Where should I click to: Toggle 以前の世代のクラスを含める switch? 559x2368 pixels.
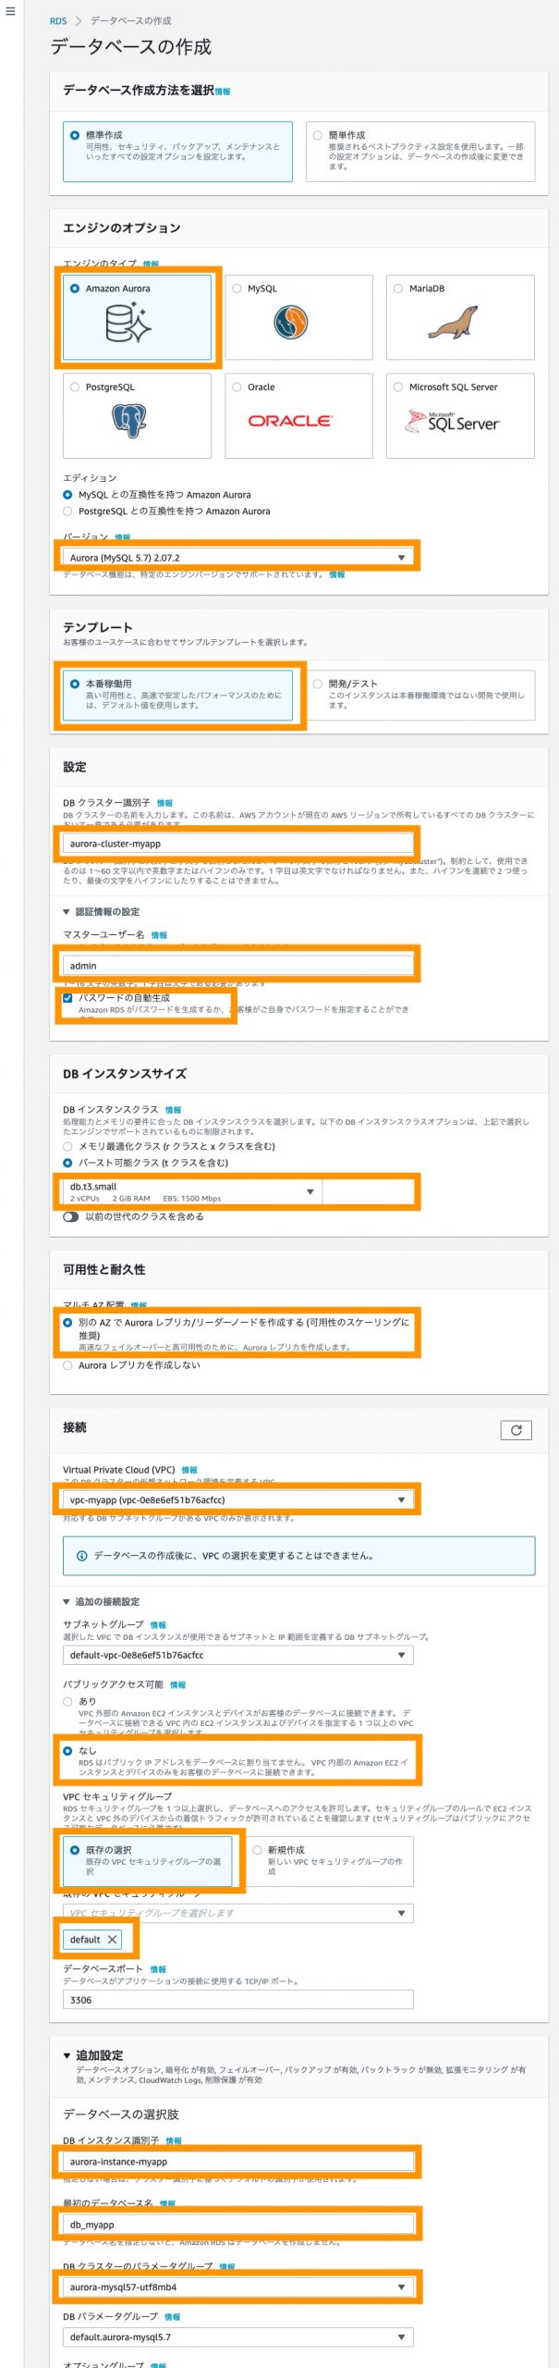(x=71, y=1216)
